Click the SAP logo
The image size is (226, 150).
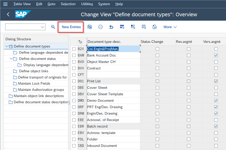coord(23,14)
